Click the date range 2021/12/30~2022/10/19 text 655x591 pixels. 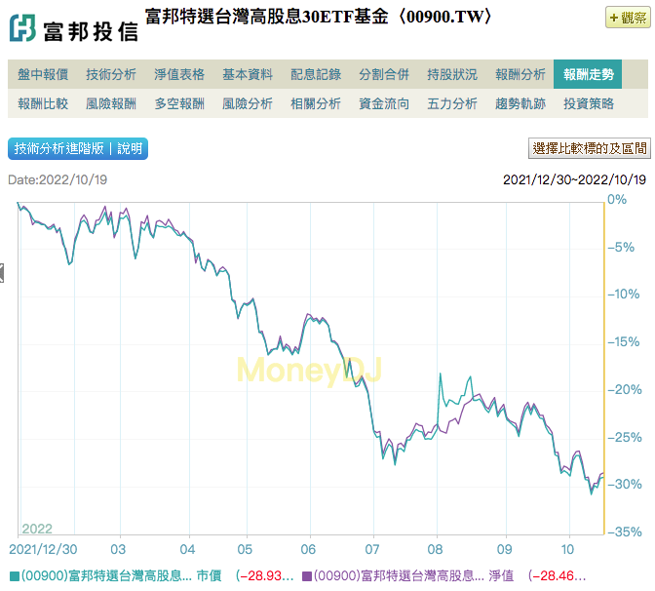click(574, 179)
